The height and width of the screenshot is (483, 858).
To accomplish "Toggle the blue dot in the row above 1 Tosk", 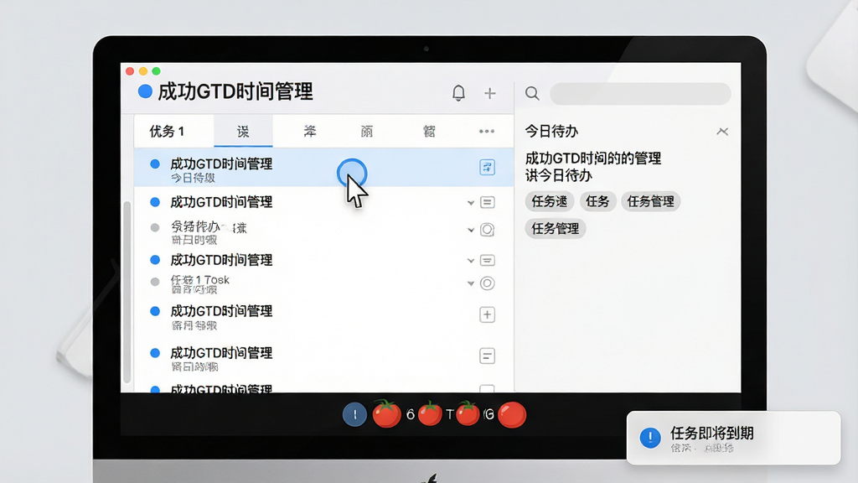I will tap(155, 260).
